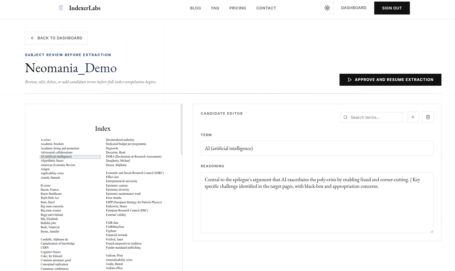Image resolution: width=455 pixels, height=271 pixels.
Task: Click into the Term text field
Action: pyautogui.click(x=317, y=148)
